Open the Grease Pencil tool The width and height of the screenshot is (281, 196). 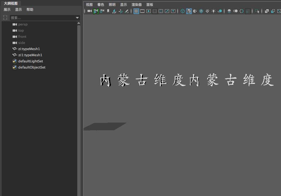[x=127, y=11]
